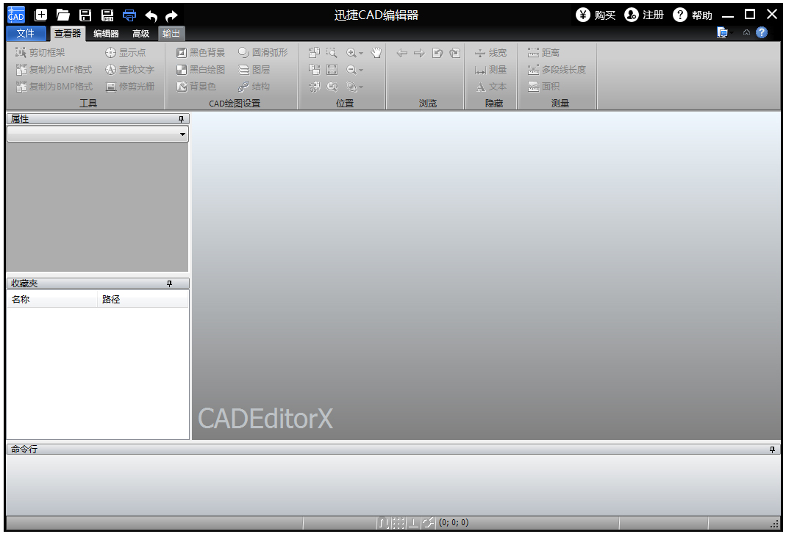Image resolution: width=786 pixels, height=534 pixels.
Task: Open the 文件 menu
Action: 26,34
